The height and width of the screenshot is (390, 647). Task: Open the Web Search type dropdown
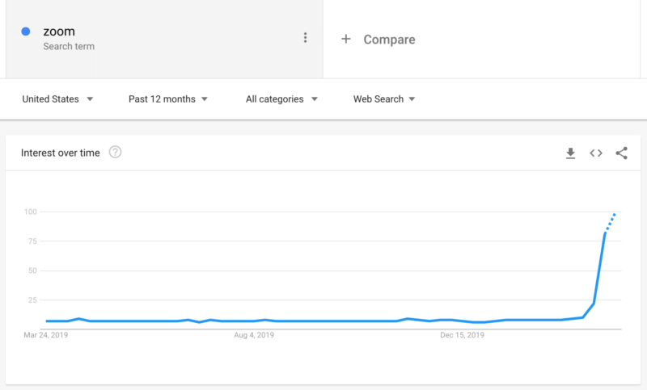pyautogui.click(x=384, y=99)
